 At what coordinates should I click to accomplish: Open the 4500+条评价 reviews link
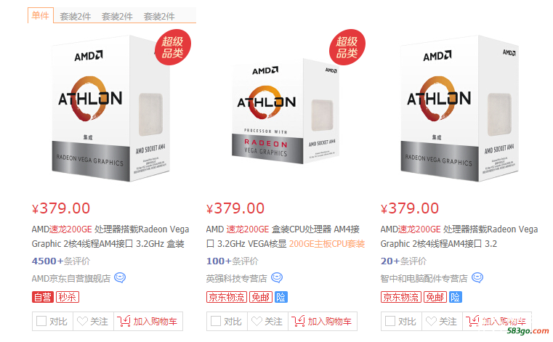(60, 261)
